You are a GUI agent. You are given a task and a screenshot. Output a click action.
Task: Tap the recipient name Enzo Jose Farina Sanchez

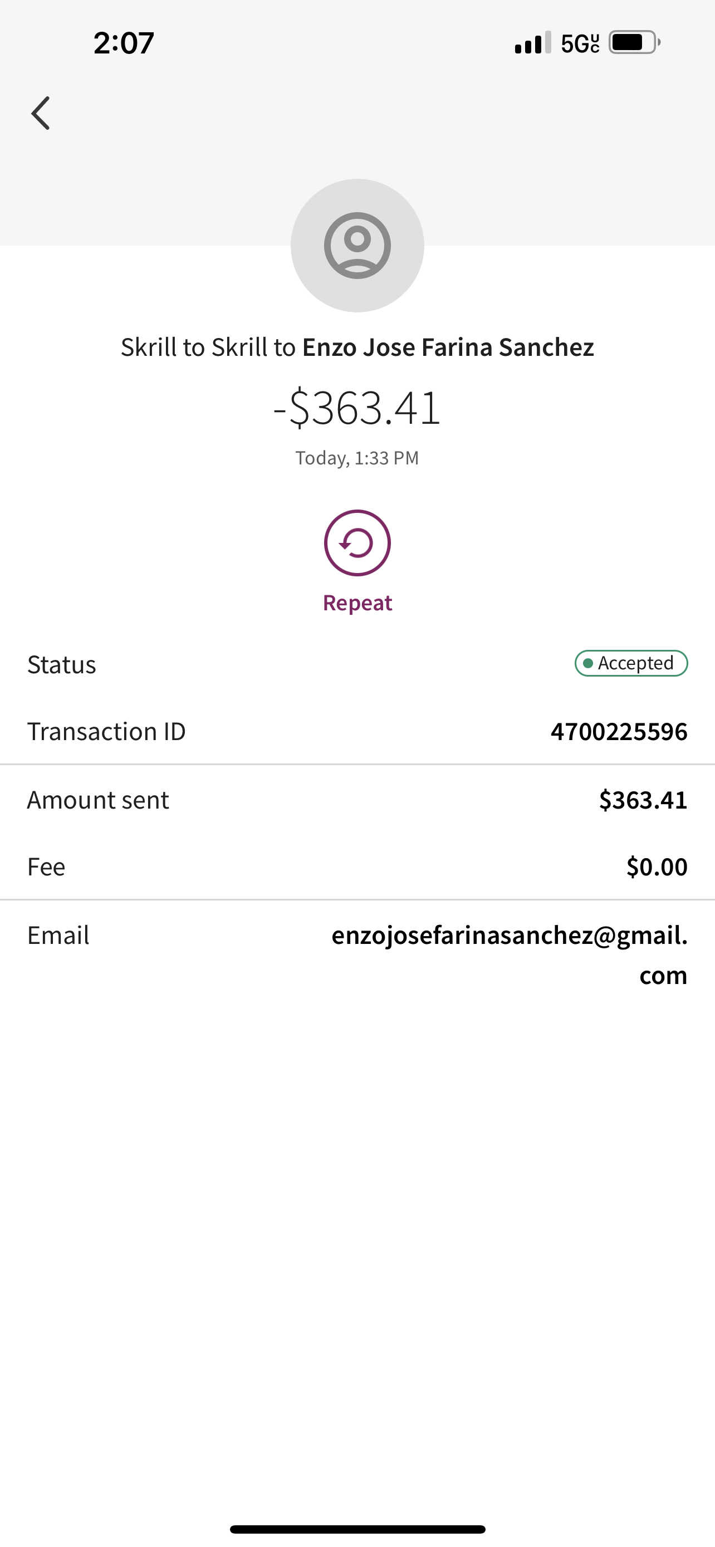448,347
